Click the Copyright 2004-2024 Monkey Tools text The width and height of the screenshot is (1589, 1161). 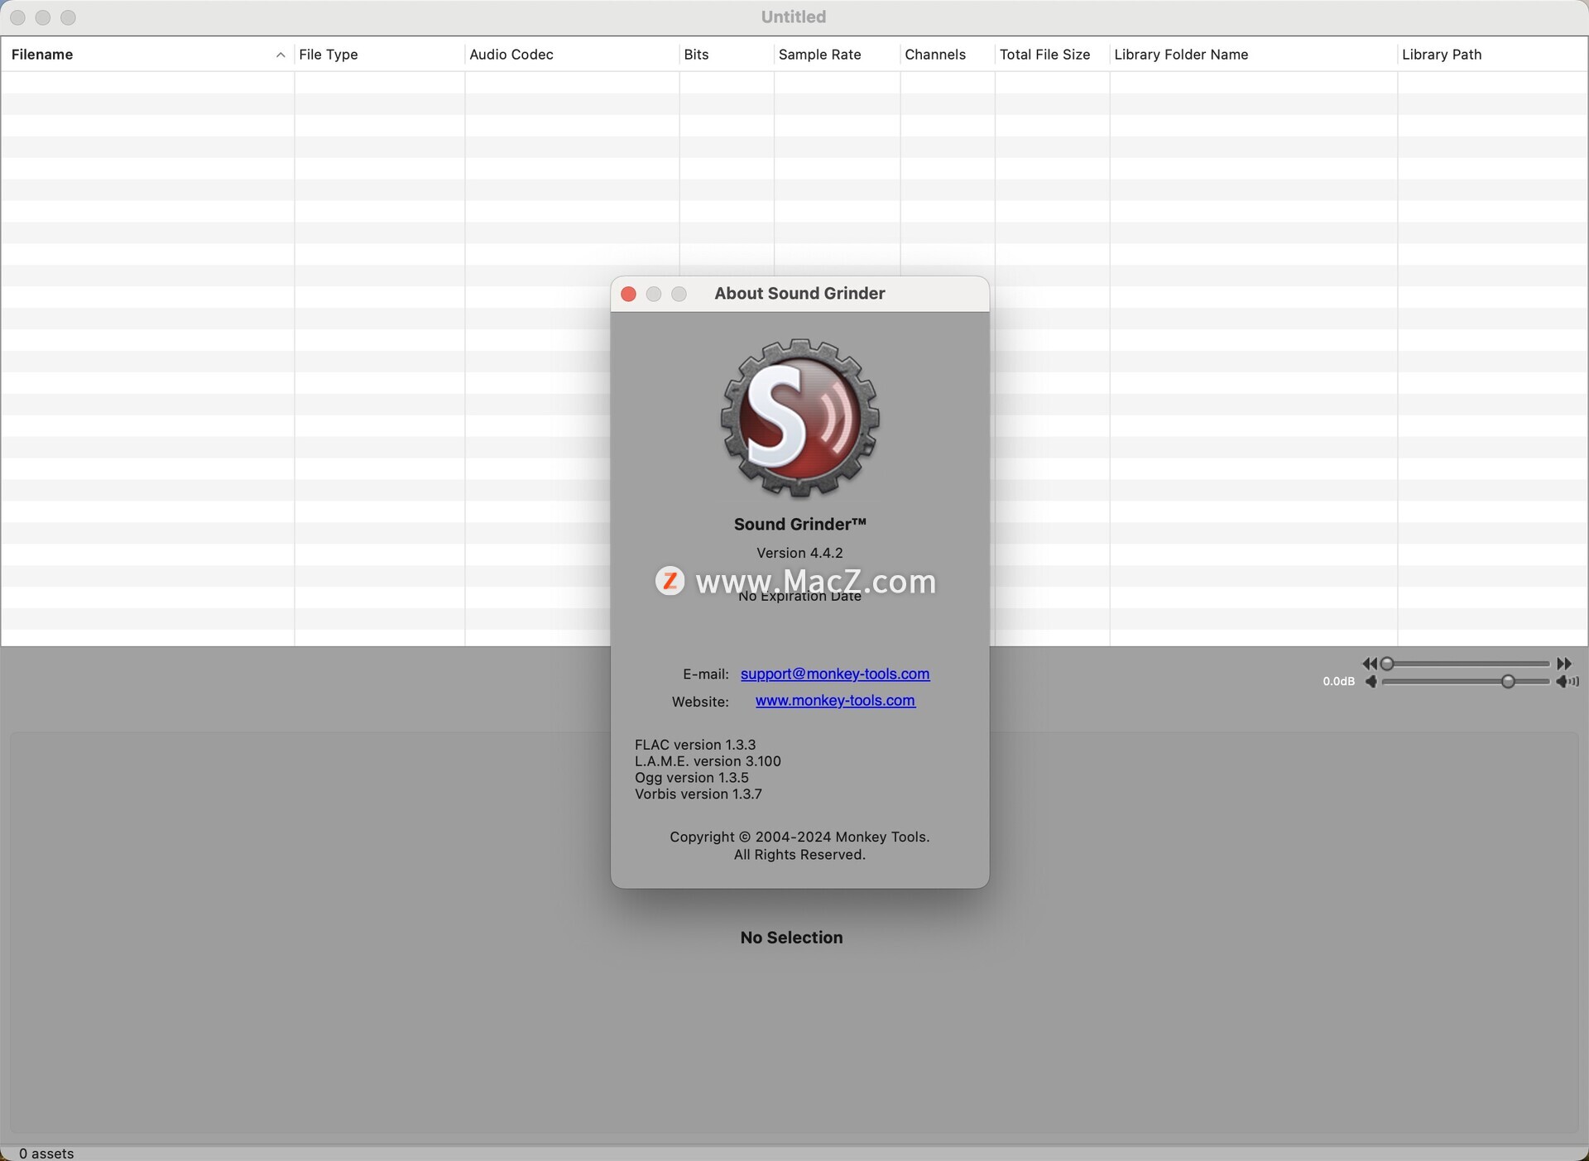click(799, 846)
